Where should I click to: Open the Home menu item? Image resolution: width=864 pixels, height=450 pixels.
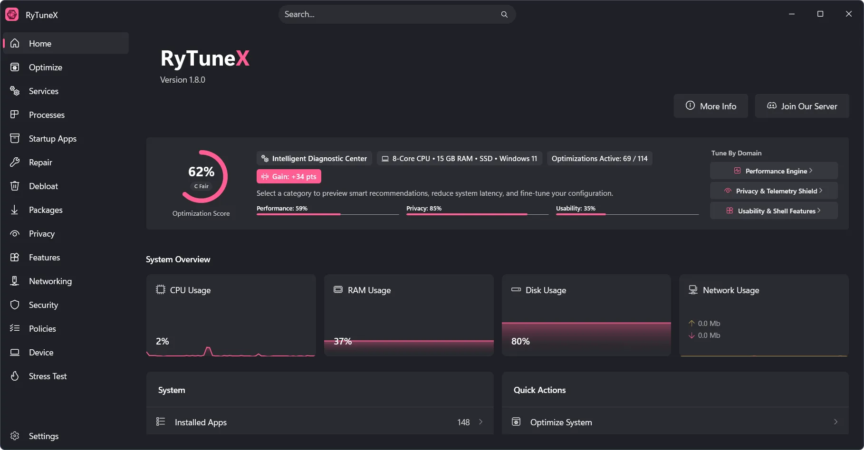click(66, 43)
